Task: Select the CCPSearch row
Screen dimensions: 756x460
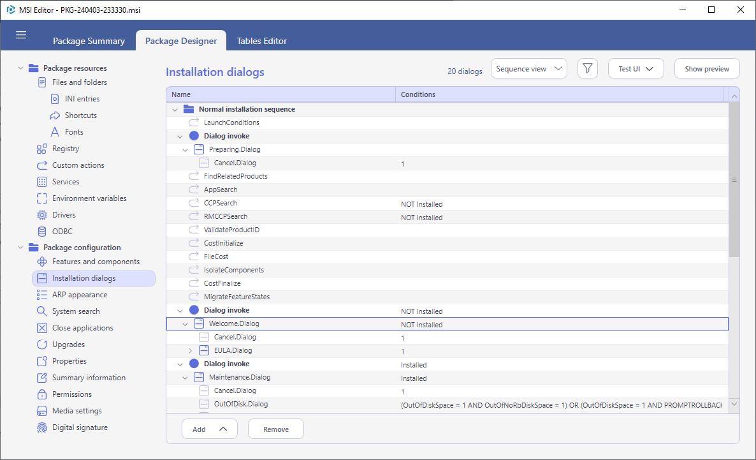Action: click(x=447, y=204)
